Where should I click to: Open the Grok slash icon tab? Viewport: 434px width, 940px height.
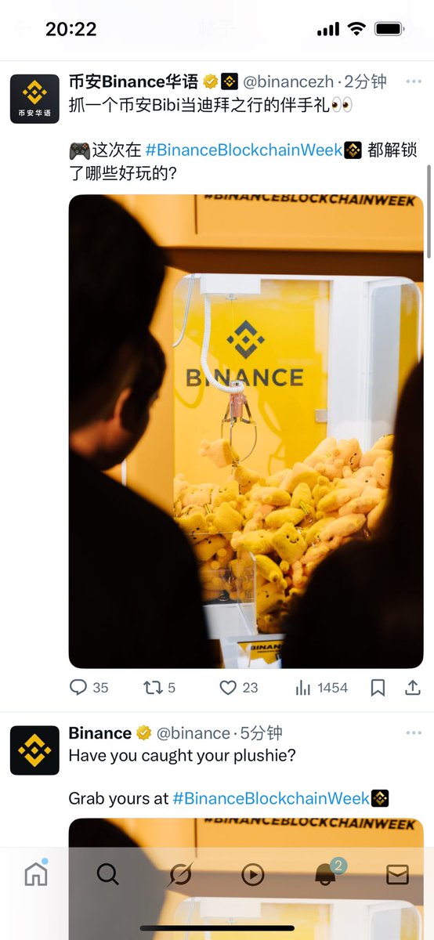tap(180, 874)
